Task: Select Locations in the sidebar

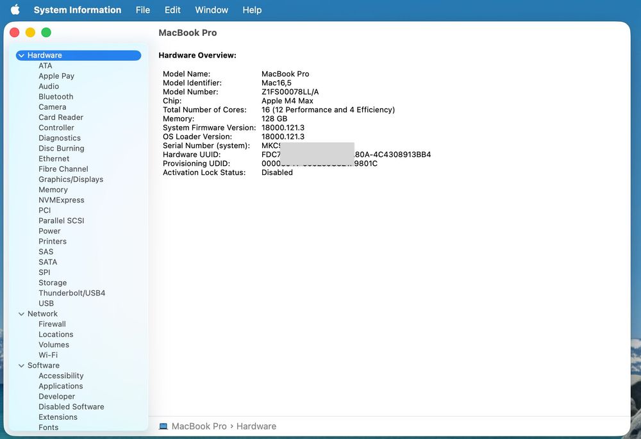Action: coord(56,335)
